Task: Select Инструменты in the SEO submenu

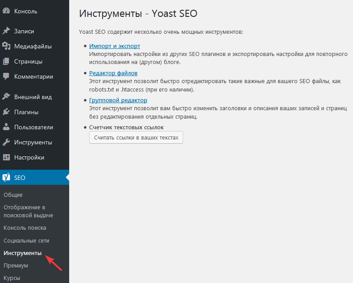Action: coord(23,253)
